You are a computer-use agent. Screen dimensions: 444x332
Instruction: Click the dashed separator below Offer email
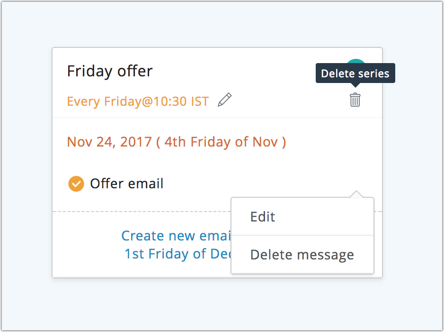pyautogui.click(x=142, y=211)
